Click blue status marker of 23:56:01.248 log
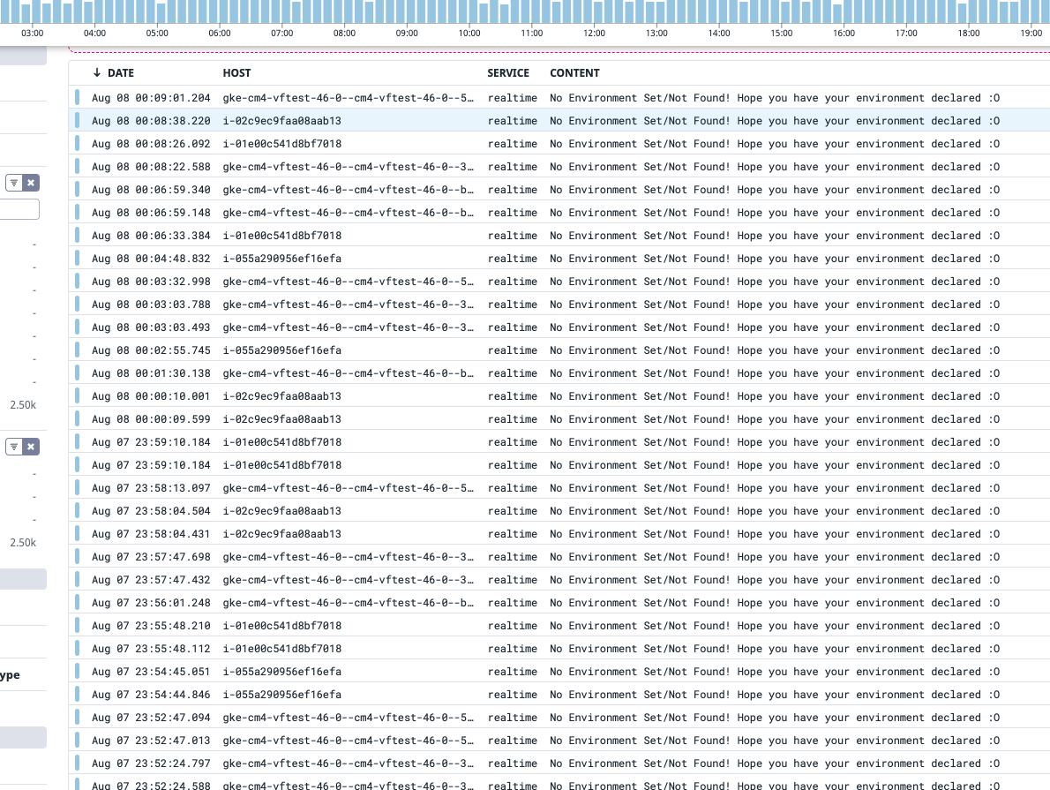Image resolution: width=1050 pixels, height=790 pixels. click(x=78, y=603)
